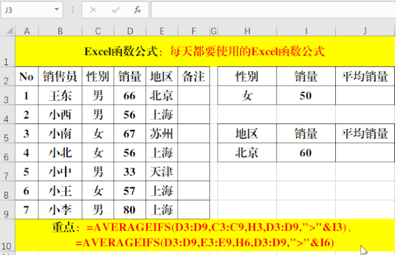Click the sales value '80' cell
The width and height of the screenshot is (396, 255).
pyautogui.click(x=130, y=210)
